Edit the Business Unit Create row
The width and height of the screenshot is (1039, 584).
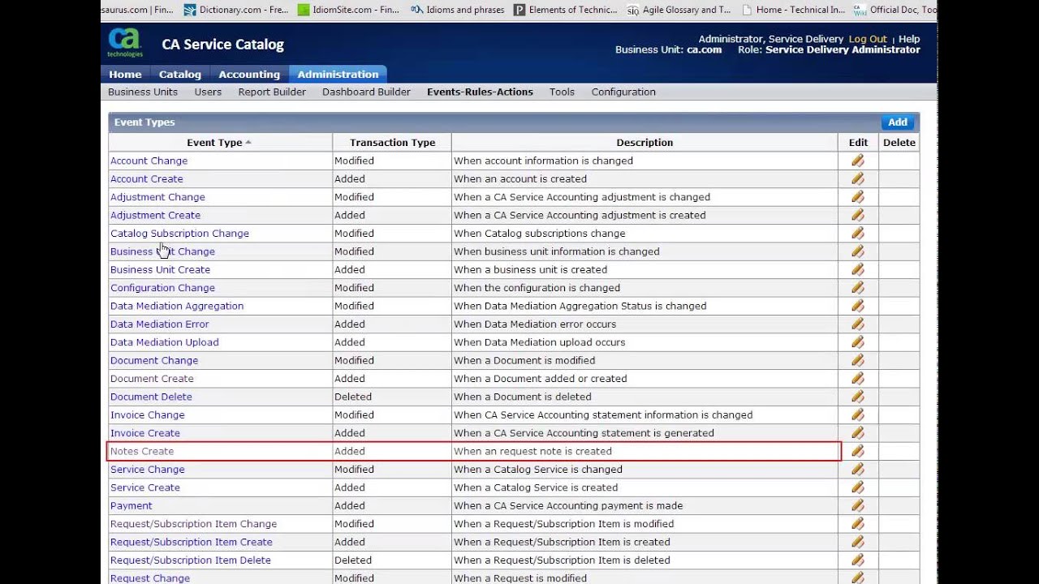857,269
